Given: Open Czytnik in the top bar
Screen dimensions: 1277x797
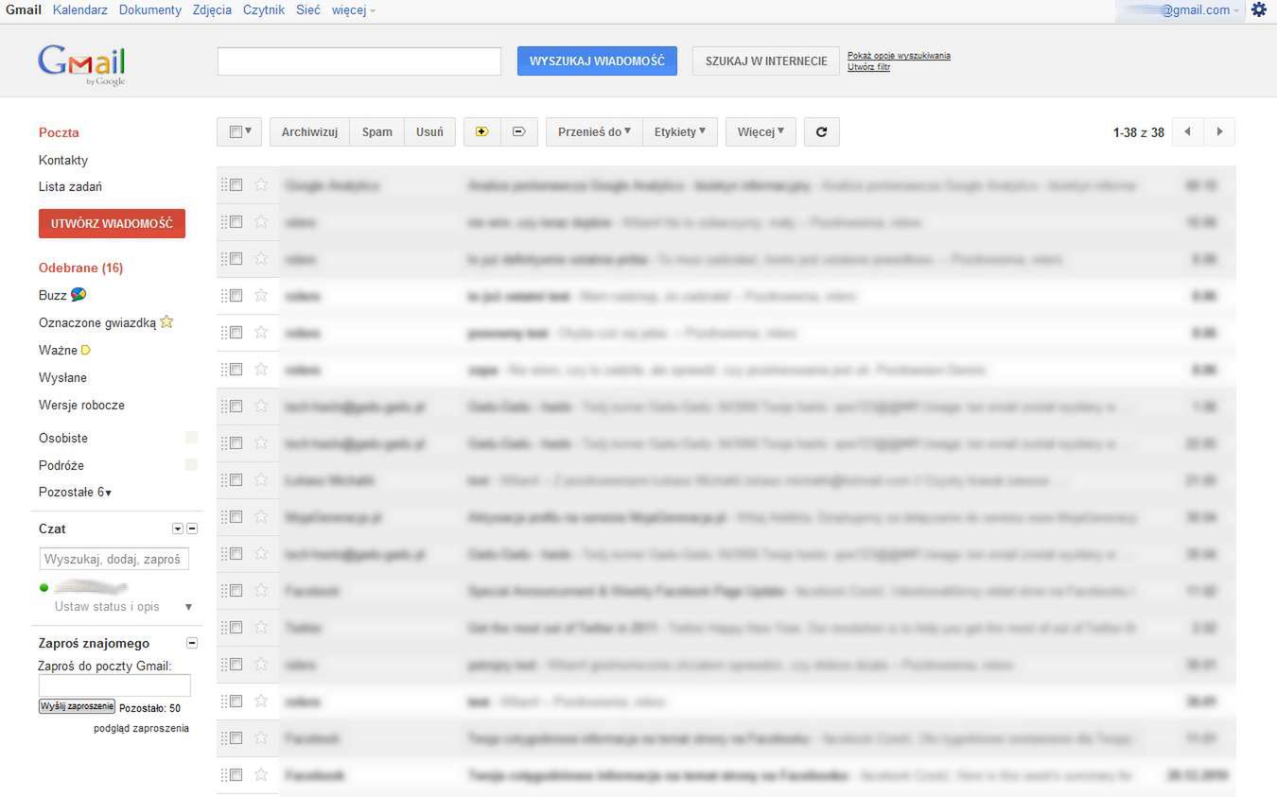Looking at the screenshot, I should (264, 10).
